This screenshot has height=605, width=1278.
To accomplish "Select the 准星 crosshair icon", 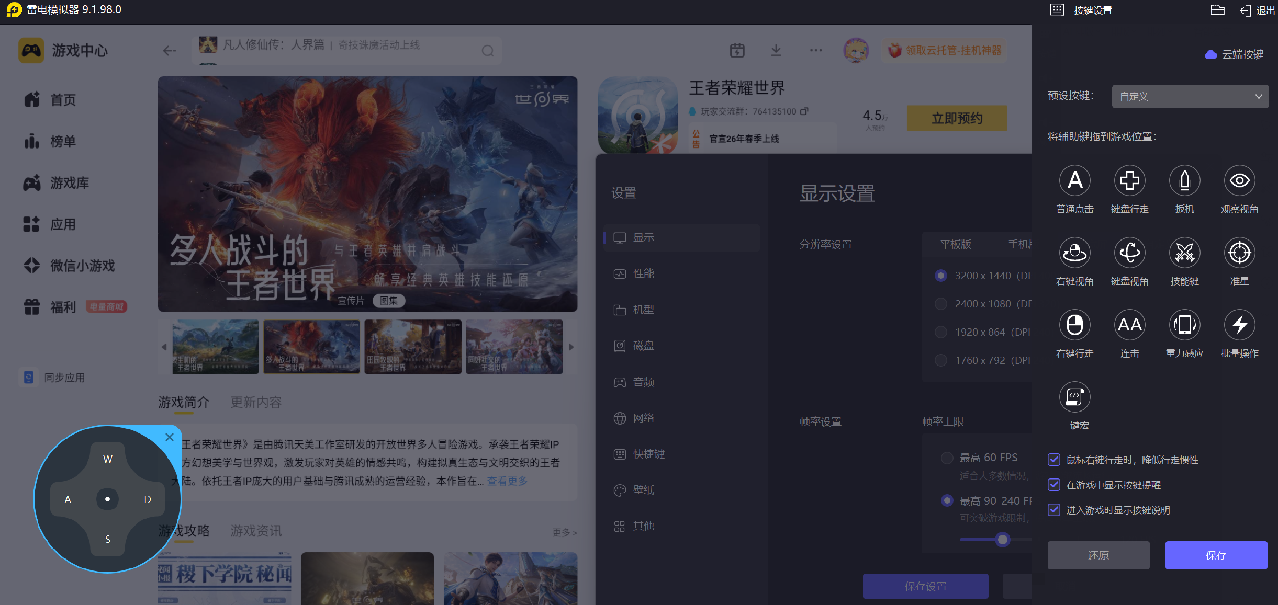I will tap(1239, 253).
